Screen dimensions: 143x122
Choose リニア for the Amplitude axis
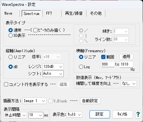tap(10, 57)
